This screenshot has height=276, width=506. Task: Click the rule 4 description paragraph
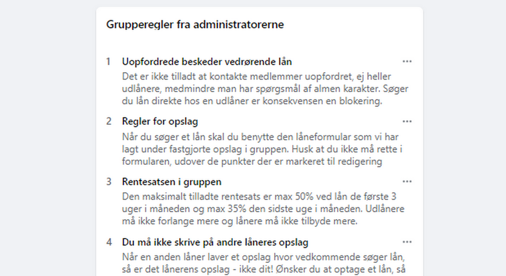[262, 262]
